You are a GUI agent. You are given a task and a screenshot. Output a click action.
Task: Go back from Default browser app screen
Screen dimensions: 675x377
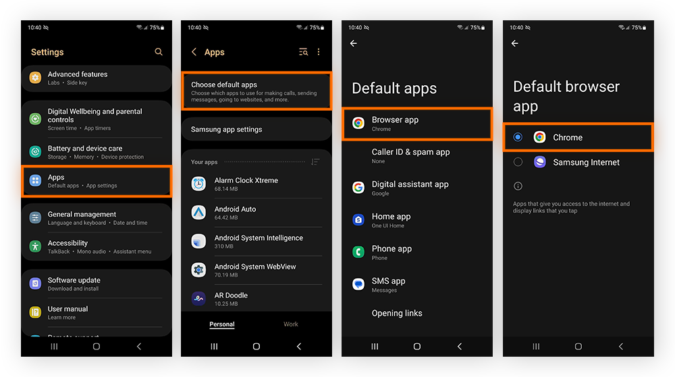[x=515, y=43]
